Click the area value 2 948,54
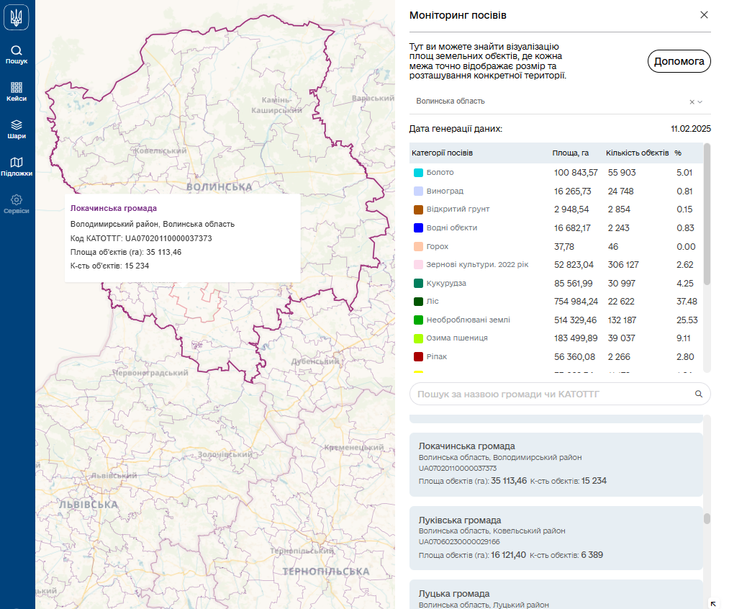 [x=571, y=209]
